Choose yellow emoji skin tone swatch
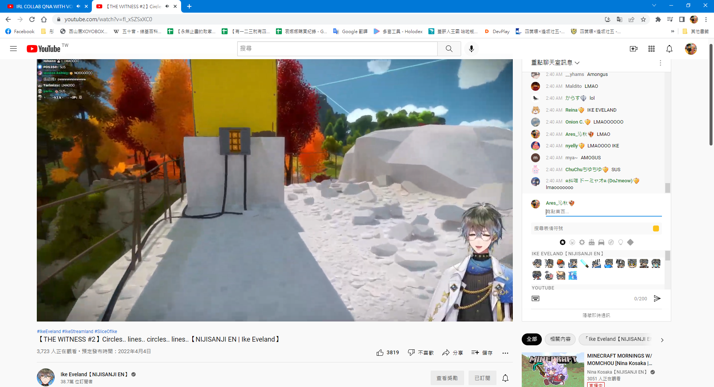The image size is (714, 387). pyautogui.click(x=656, y=228)
